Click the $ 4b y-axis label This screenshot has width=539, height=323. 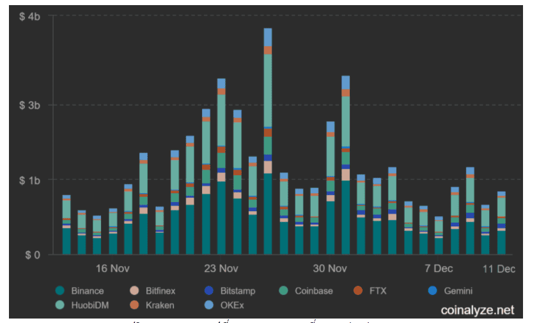[x=29, y=16]
